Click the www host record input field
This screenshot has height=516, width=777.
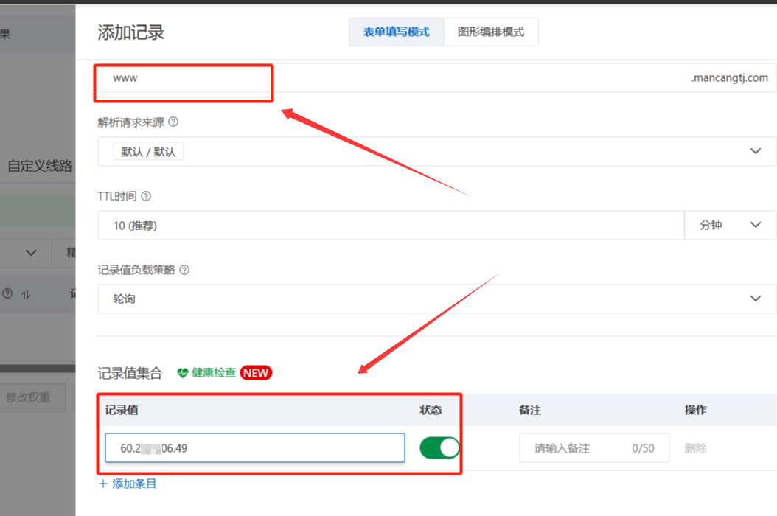pyautogui.click(x=184, y=78)
